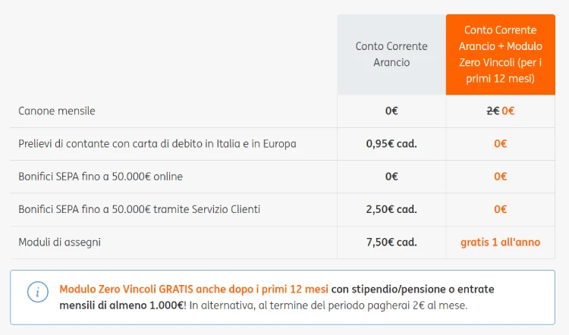Screen dimensions: 569x335
Task: Select the Conto Corrente Arancio column header
Action: [391, 55]
